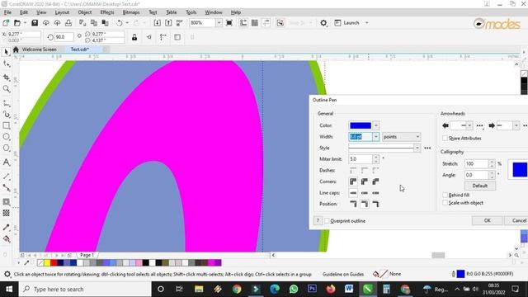Image resolution: width=528 pixels, height=297 pixels.
Task: Click OK in Outline Pen dialog
Action: [x=488, y=220]
